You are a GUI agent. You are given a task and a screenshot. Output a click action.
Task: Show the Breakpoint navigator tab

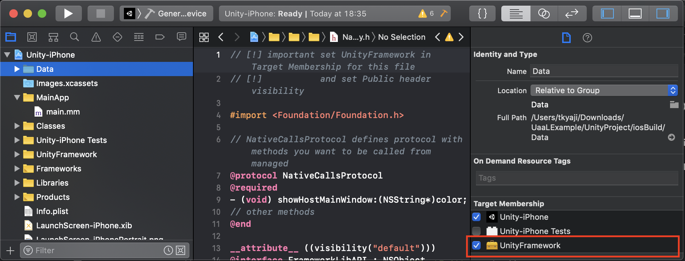[x=160, y=37]
